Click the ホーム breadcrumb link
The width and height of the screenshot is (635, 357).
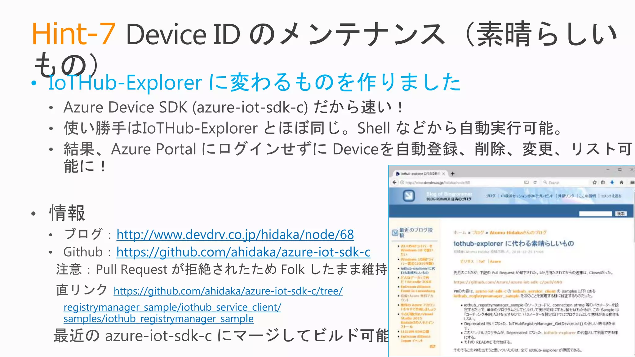(x=460, y=232)
